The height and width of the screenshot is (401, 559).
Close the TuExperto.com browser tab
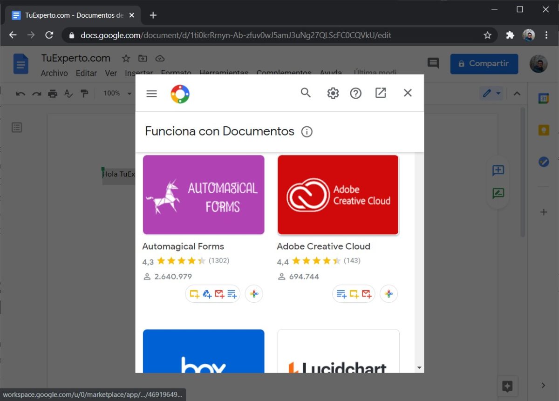pos(131,15)
